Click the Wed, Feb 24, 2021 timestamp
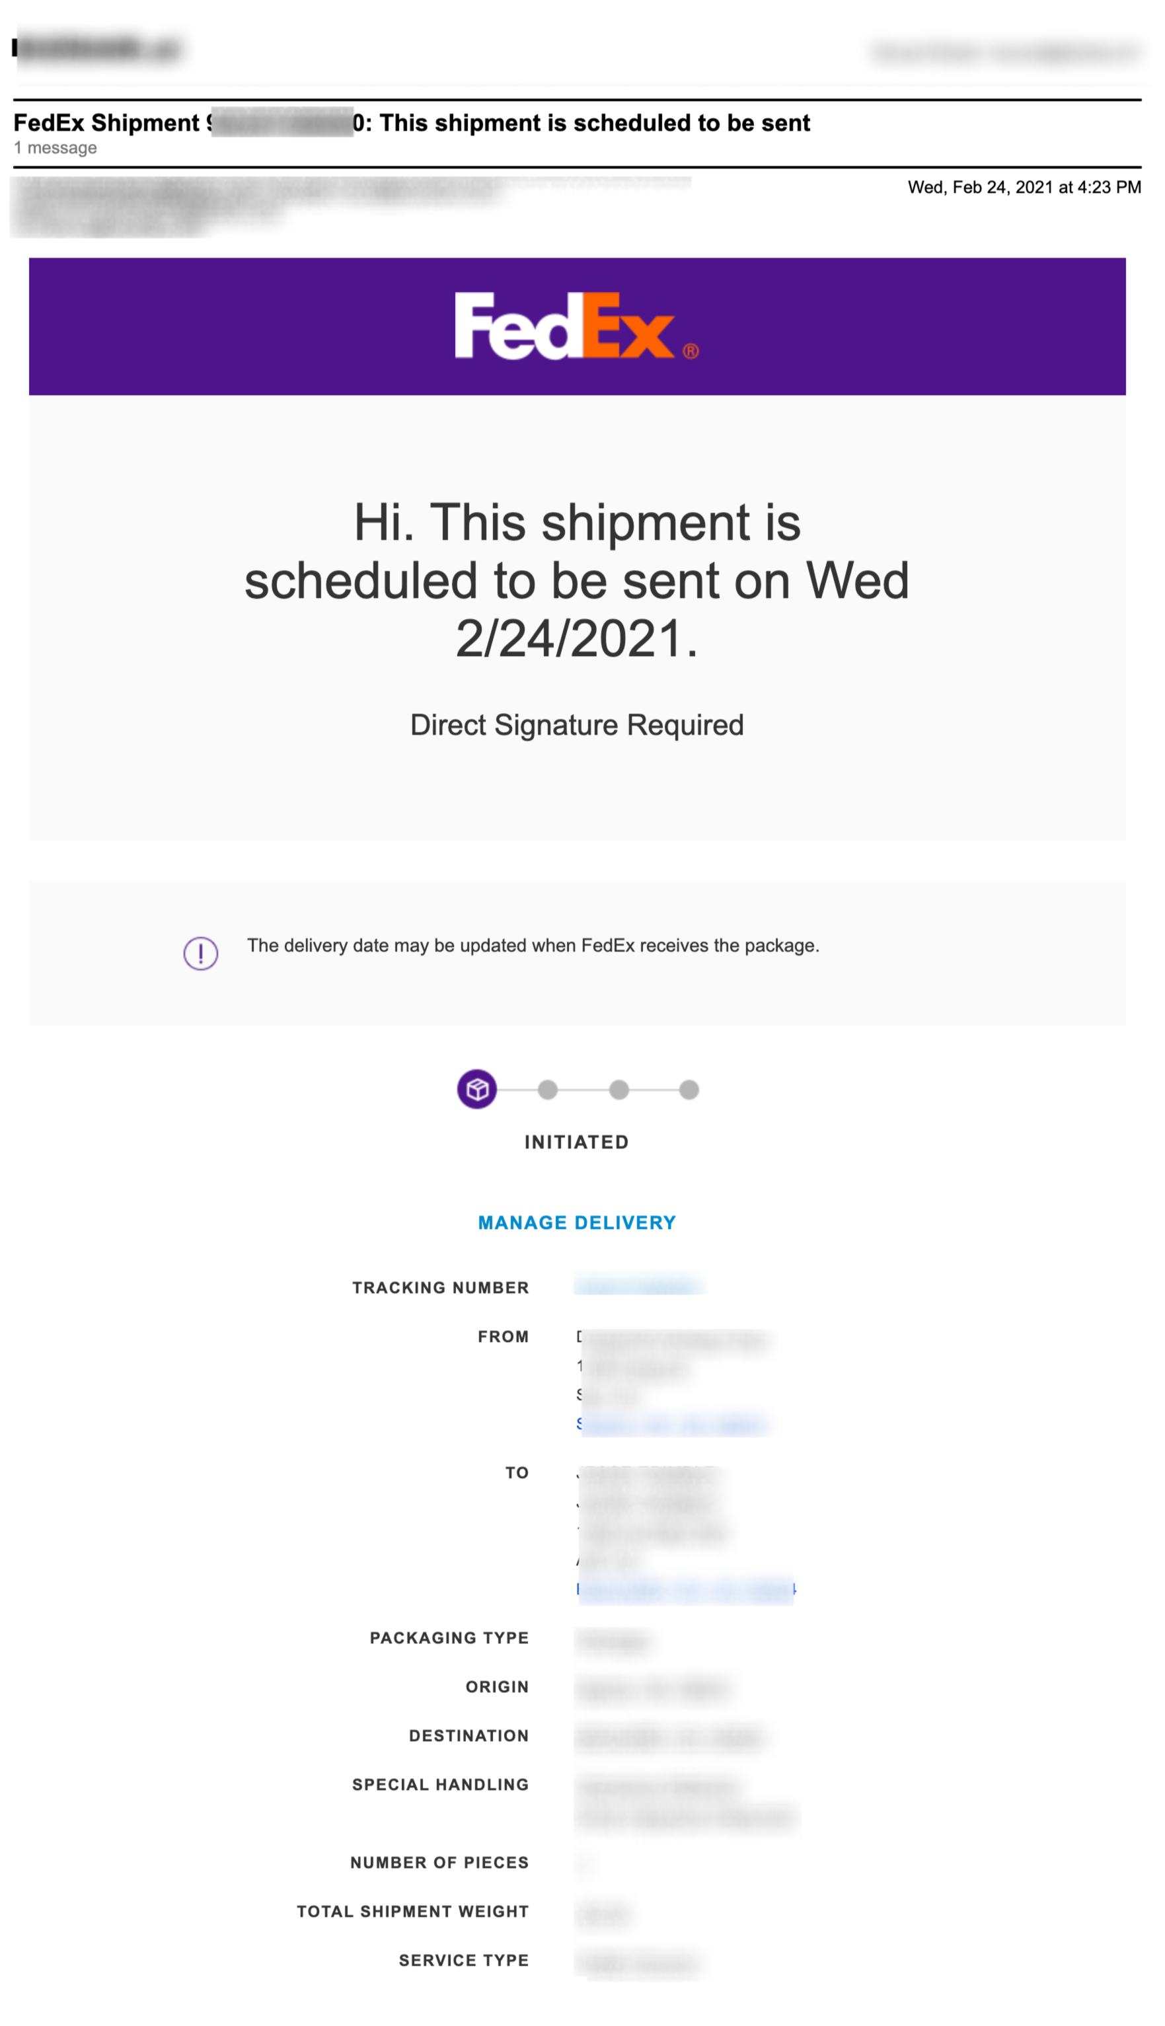1165x2026 pixels. (1024, 187)
